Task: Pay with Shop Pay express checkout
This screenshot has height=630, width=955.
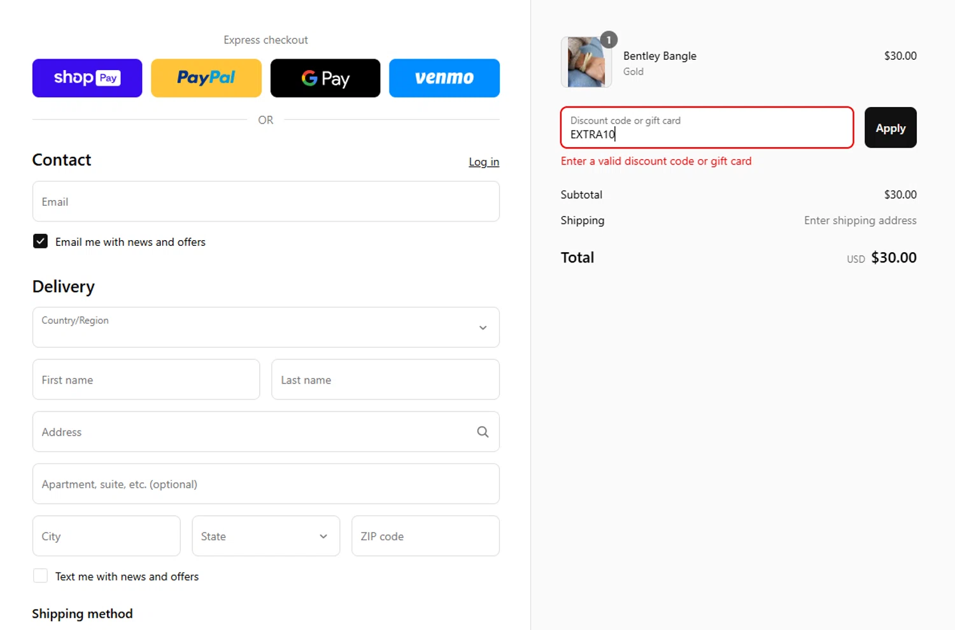Action: click(x=87, y=78)
